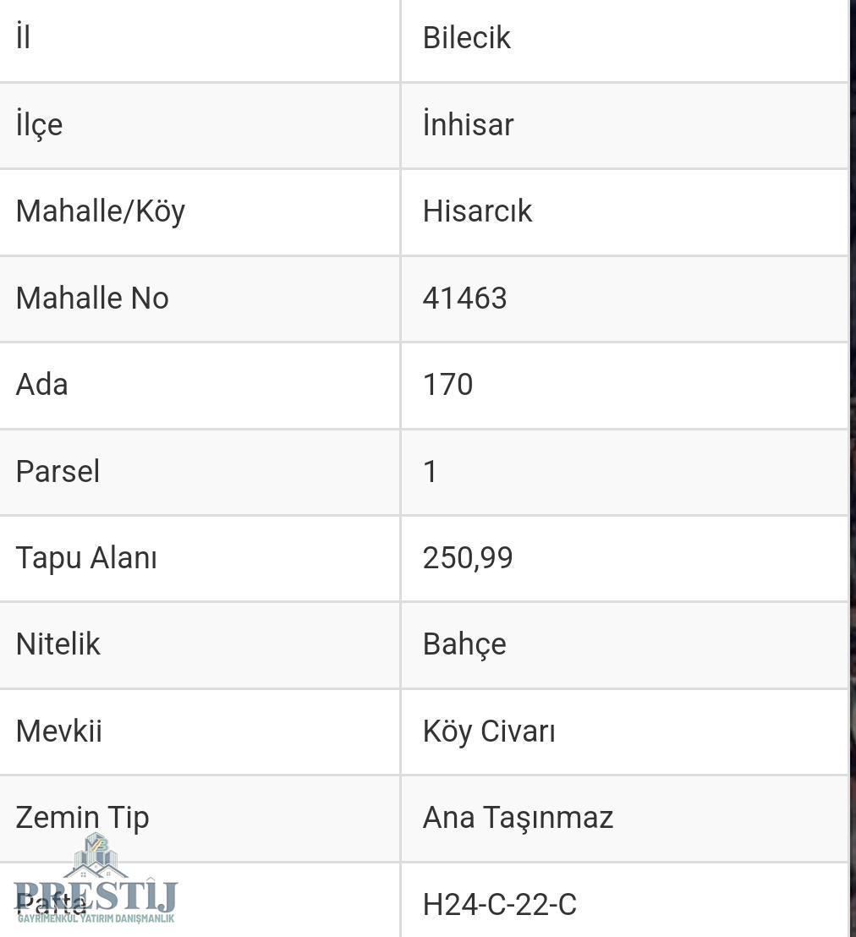Click the Mevkii row label
Screen dimensions: 856x937
[58, 732]
